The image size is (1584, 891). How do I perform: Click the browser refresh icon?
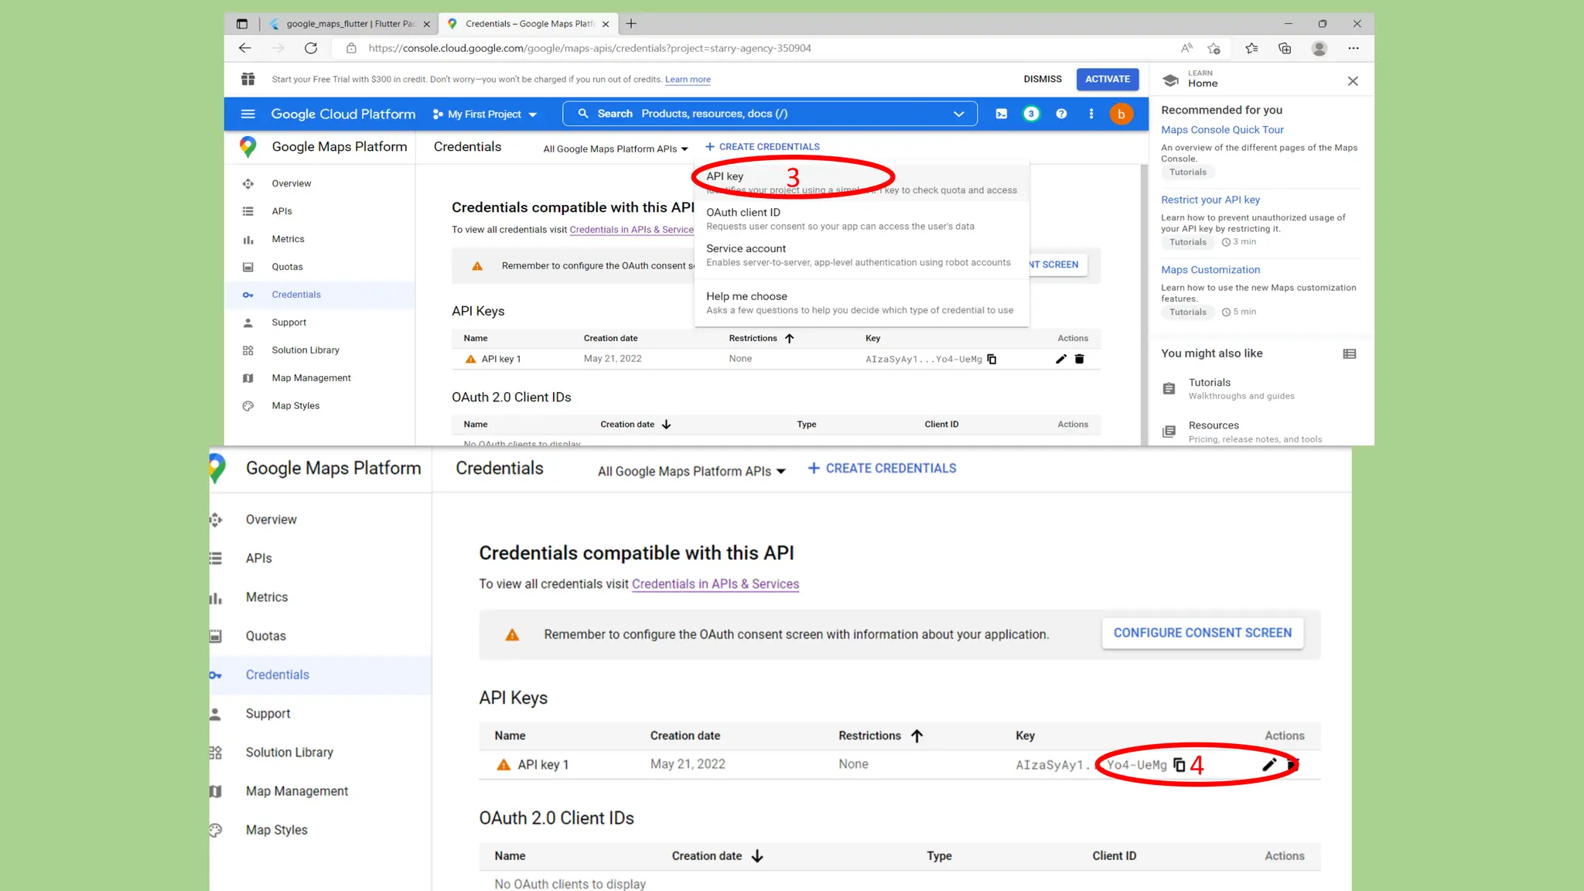311,48
